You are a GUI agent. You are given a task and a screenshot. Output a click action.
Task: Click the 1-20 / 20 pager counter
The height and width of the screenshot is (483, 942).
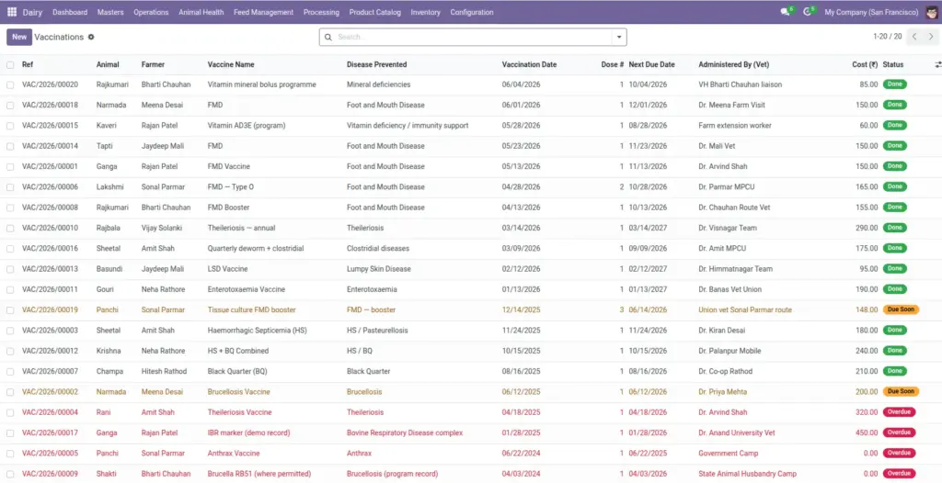(x=888, y=37)
